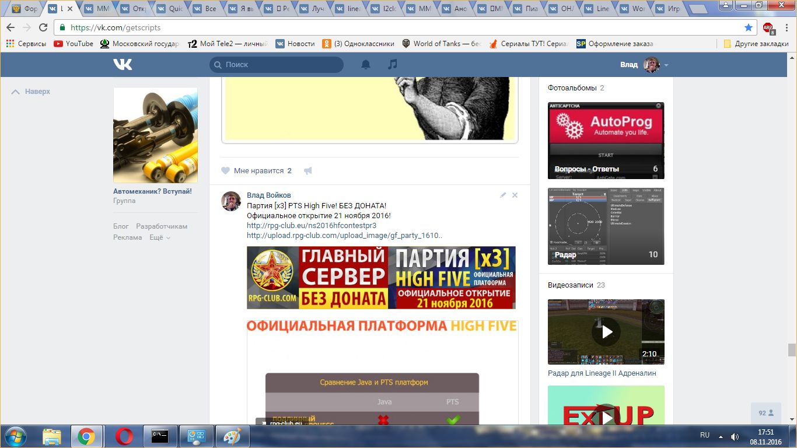The image size is (797, 448).
Task: Open Opera from the Windows taskbar
Action: coord(124,436)
